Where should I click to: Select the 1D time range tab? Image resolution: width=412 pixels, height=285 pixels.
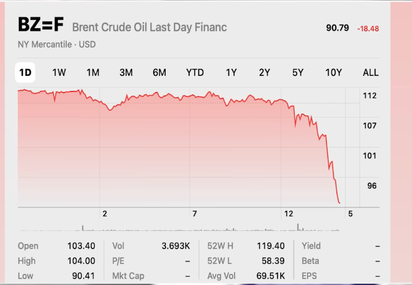(x=25, y=73)
